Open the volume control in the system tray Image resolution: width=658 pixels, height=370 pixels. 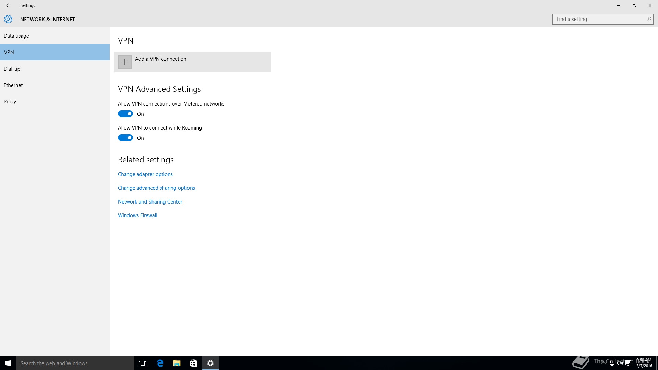click(x=620, y=363)
